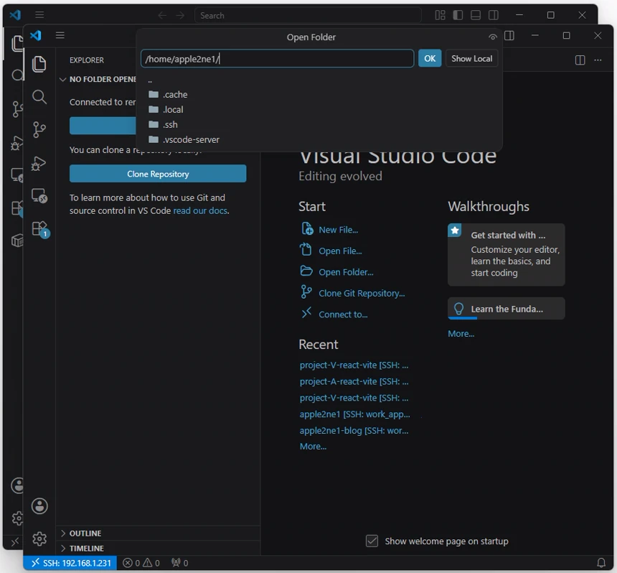The image size is (617, 573).
Task: Click hamburger menu in back window
Action: [x=39, y=15]
